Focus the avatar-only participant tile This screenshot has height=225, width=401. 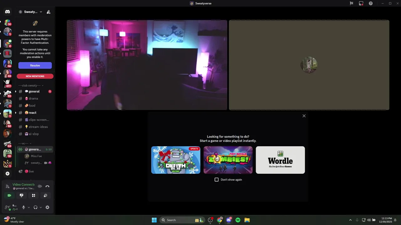309,65
